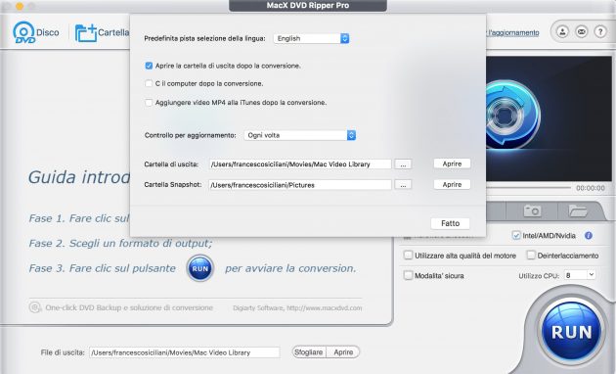Click the large blue RUN button
The height and width of the screenshot is (374, 616).
tap(571, 331)
